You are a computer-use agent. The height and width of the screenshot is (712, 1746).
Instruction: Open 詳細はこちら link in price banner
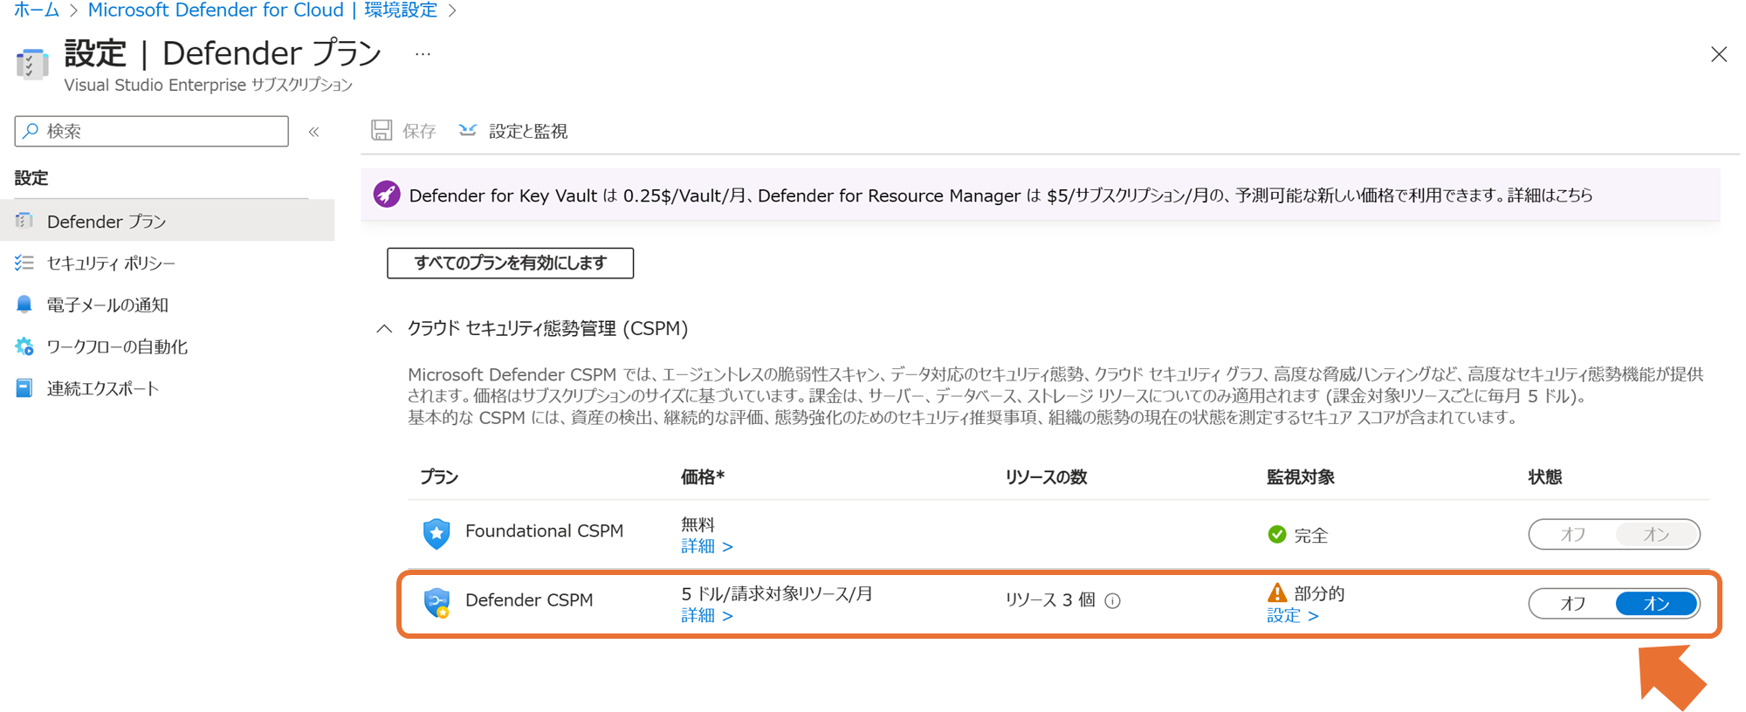click(1550, 195)
